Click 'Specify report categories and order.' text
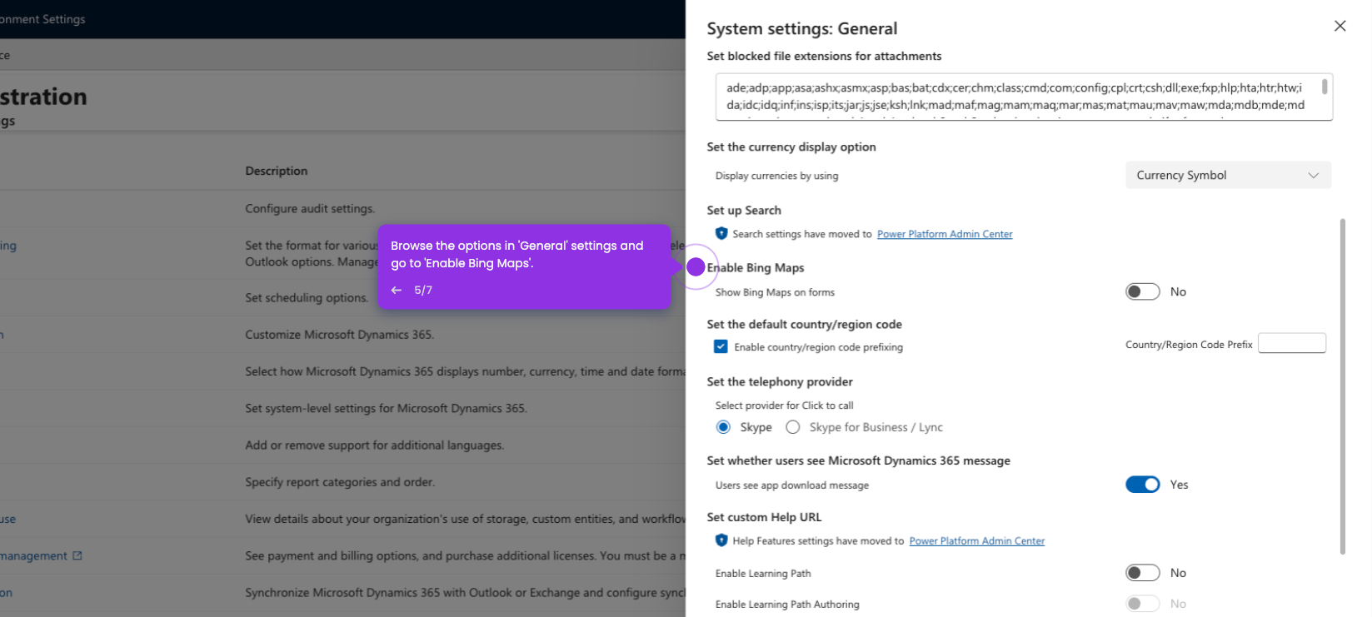Screen dimensions: 1372x617 click(x=340, y=481)
